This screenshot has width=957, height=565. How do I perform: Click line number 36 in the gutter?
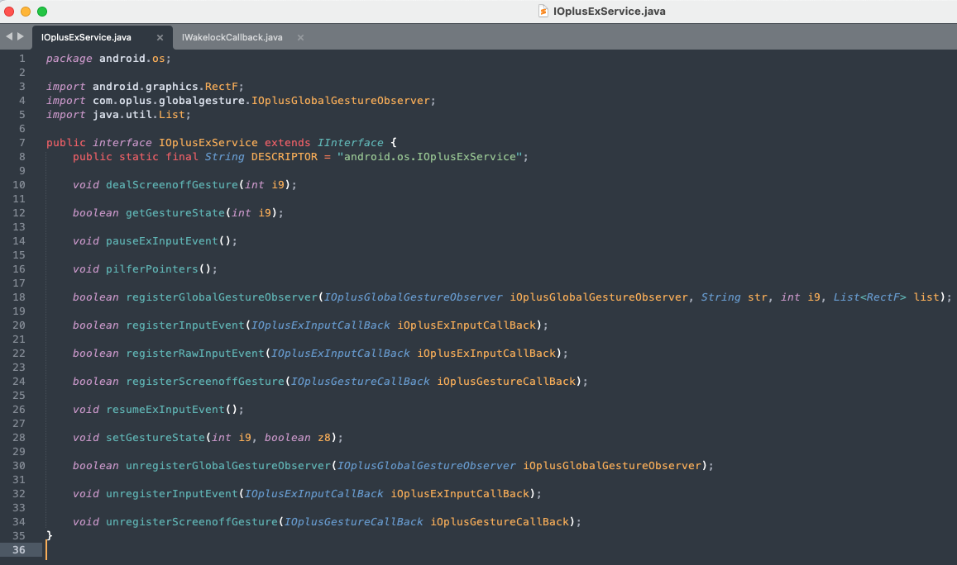[20, 550]
